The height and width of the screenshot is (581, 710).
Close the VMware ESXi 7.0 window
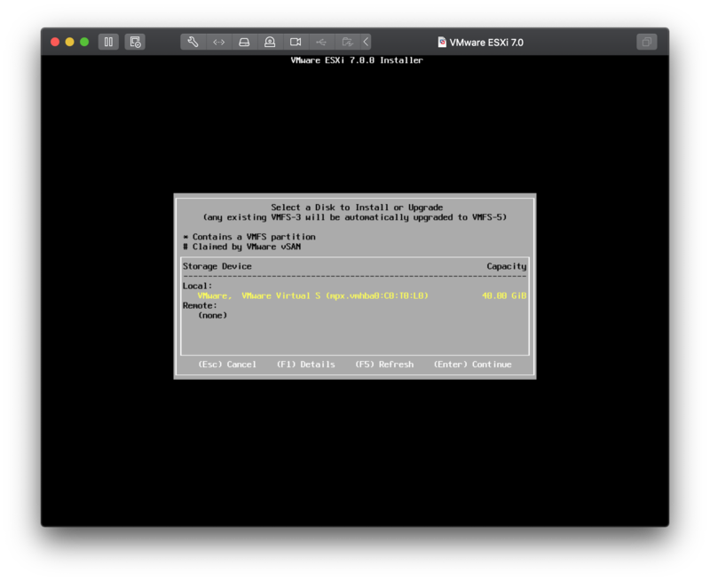click(x=55, y=42)
